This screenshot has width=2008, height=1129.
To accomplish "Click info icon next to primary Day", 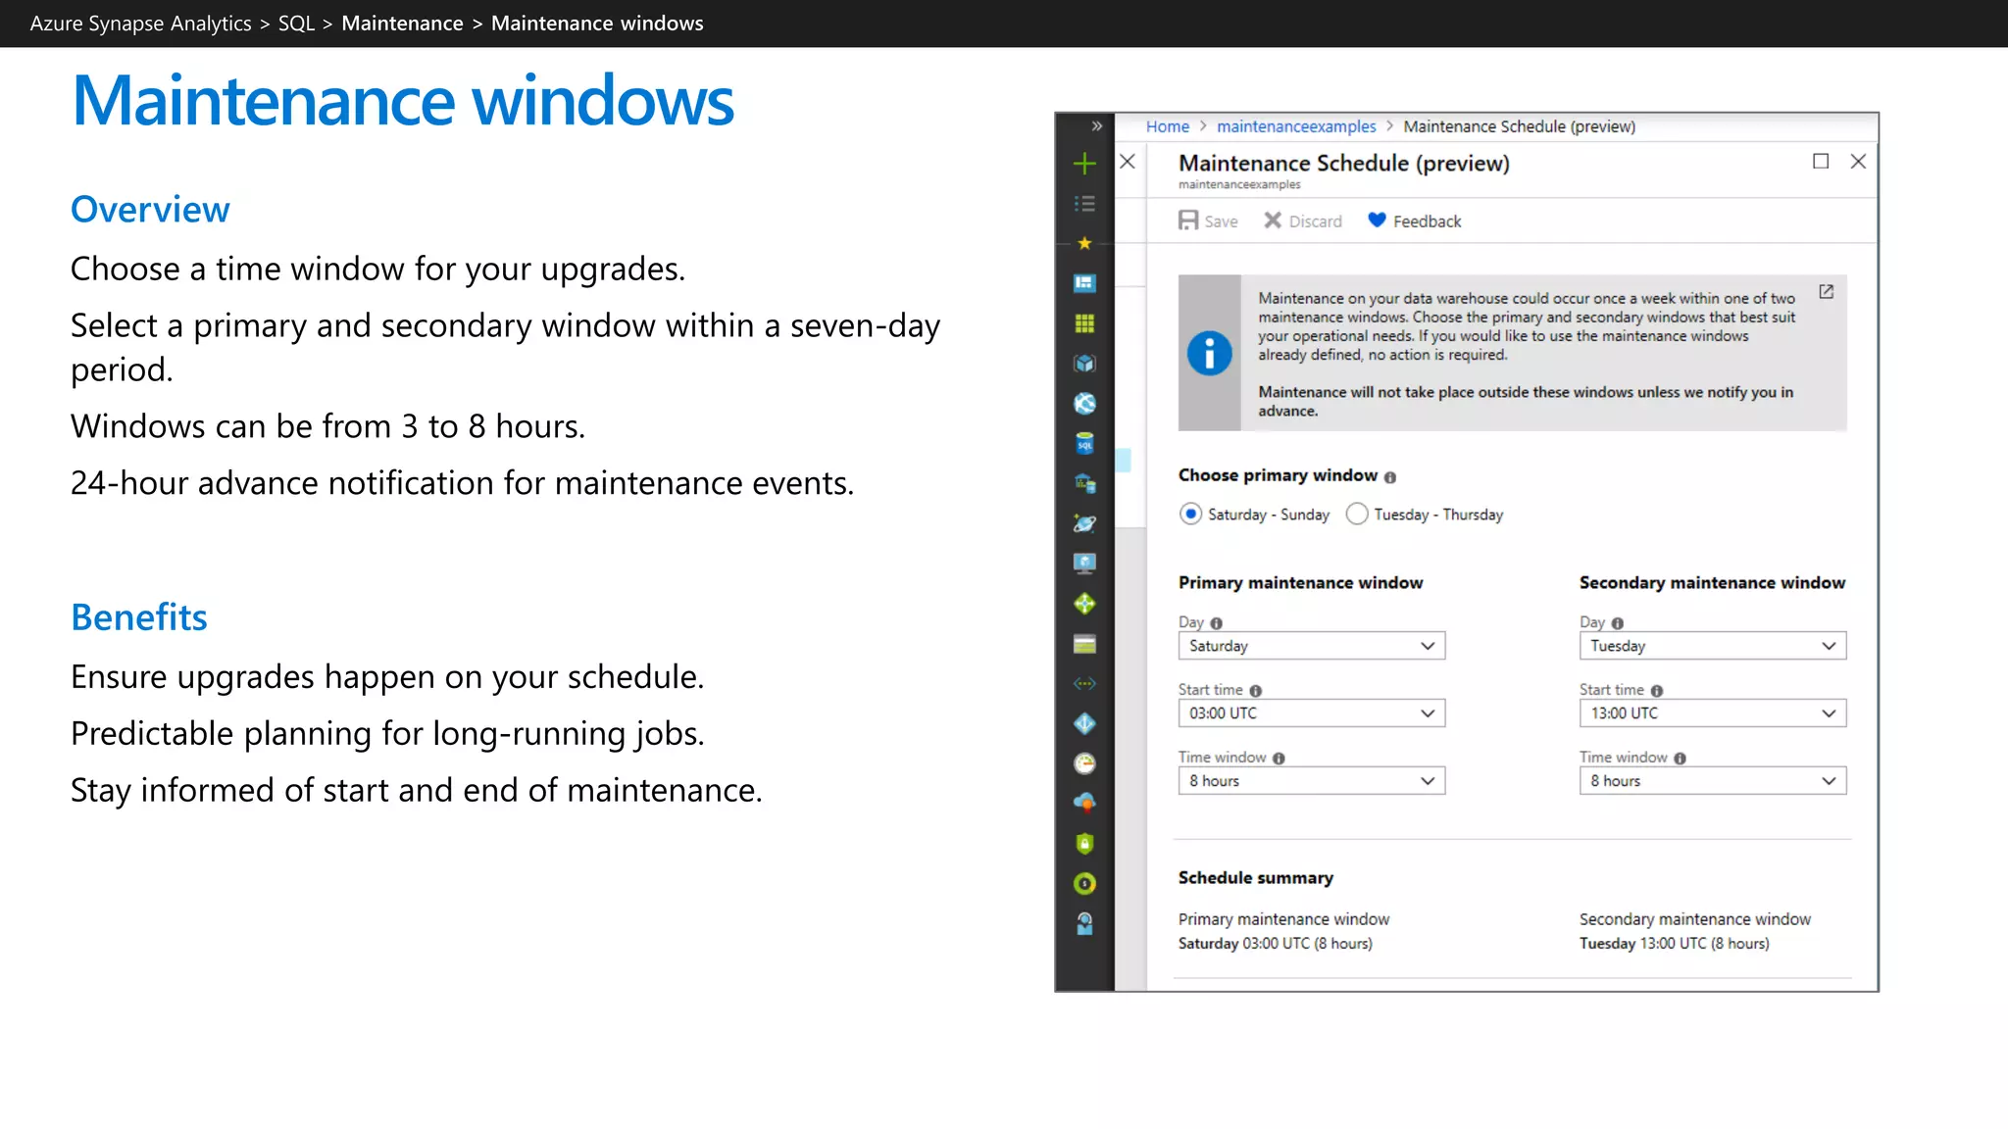I will [x=1216, y=623].
